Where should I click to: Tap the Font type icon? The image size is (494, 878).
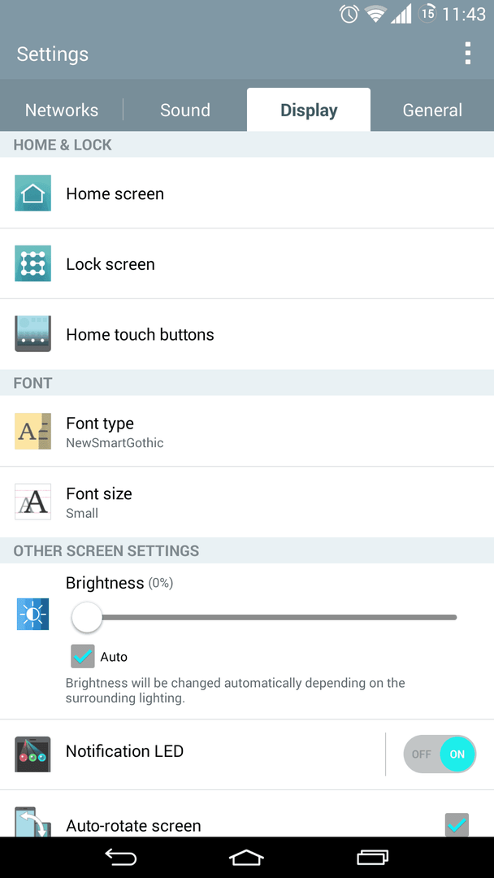coord(33,431)
